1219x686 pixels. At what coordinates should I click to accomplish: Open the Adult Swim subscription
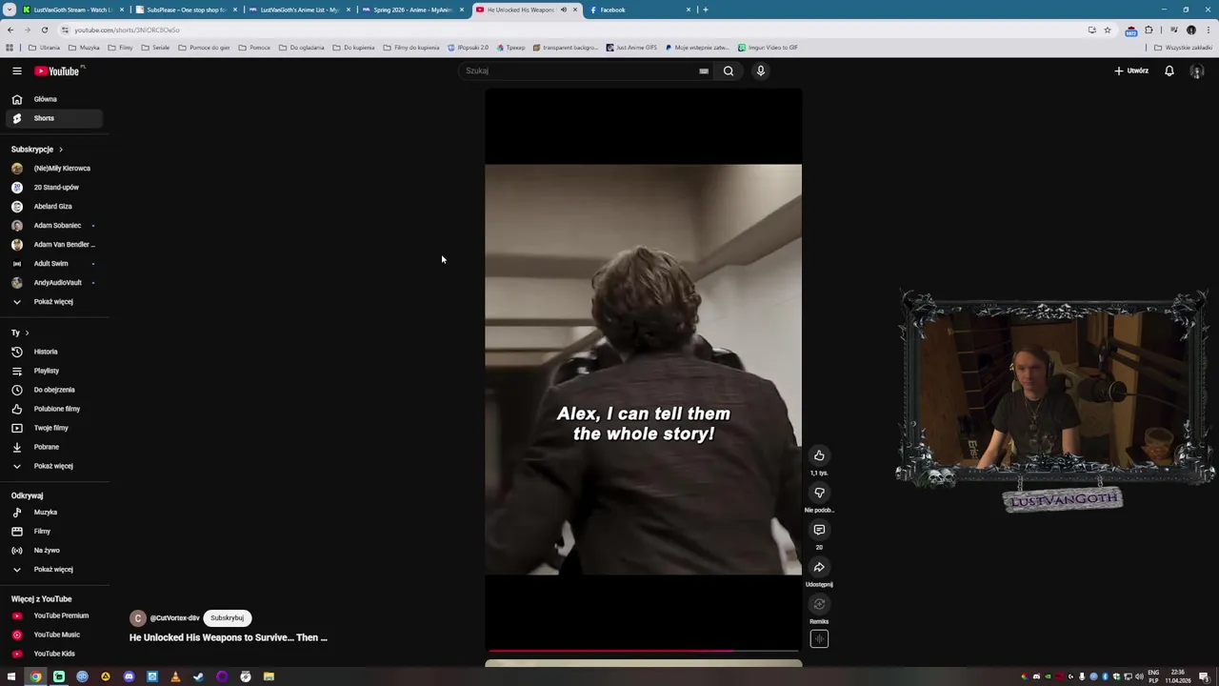[x=55, y=263]
